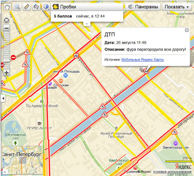Viewport: 194px width, 176px height.
Task: Click the "Звенигородская" station label
Action: tap(176, 148)
